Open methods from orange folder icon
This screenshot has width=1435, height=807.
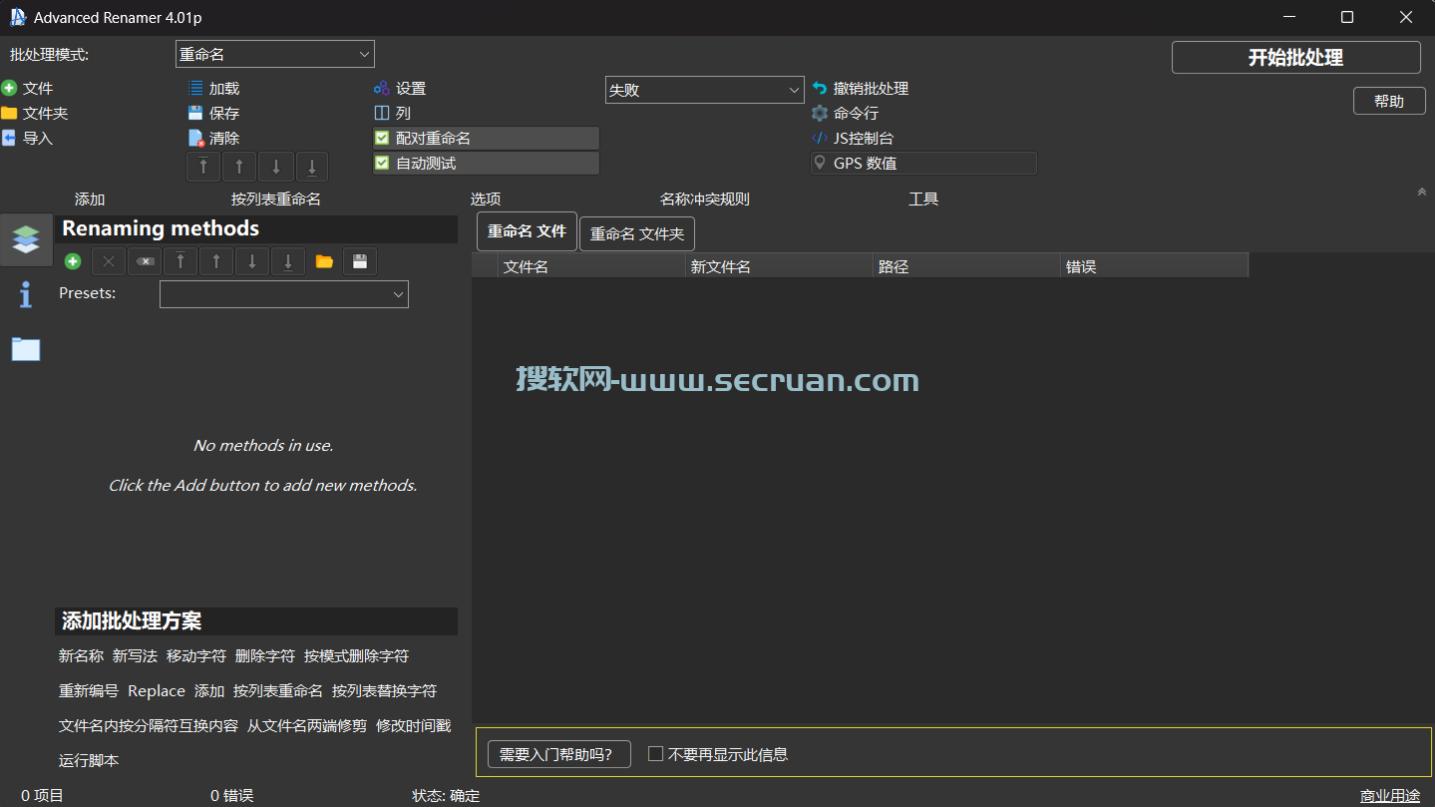pos(324,261)
